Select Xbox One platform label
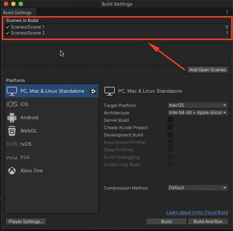Image resolution: width=233 pixels, height=231 pixels. pos(31,171)
